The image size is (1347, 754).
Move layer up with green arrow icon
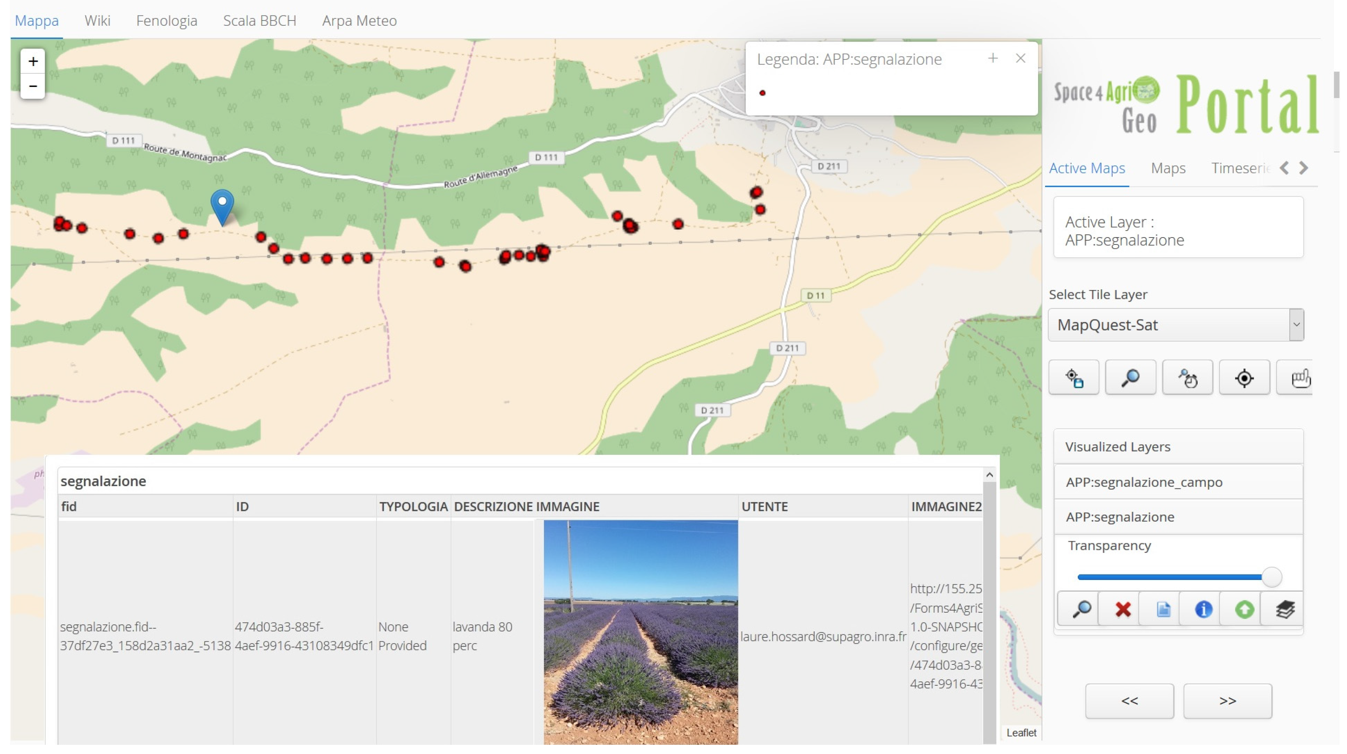pos(1244,609)
